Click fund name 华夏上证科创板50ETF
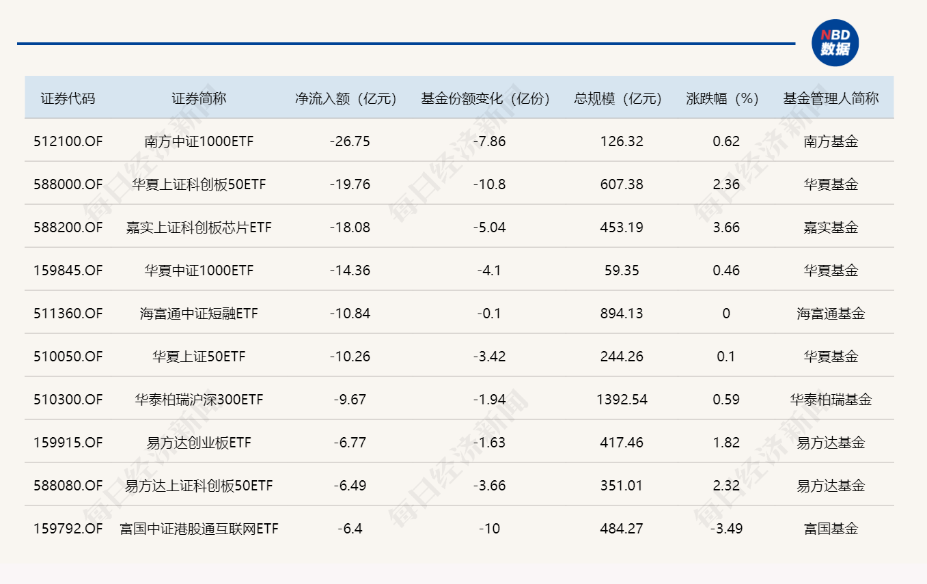This screenshot has width=927, height=584. pos(199,184)
